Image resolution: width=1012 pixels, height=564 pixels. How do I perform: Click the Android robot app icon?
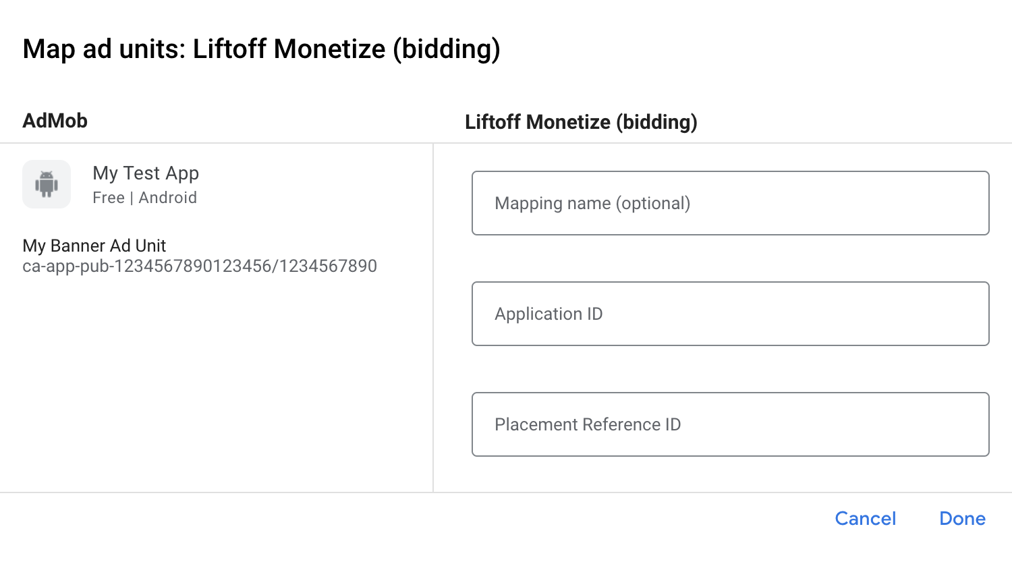pos(47,184)
